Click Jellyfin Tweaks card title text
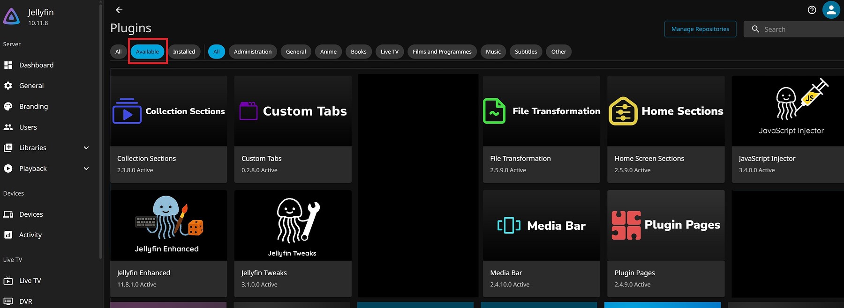This screenshot has height=308, width=844. (264, 273)
